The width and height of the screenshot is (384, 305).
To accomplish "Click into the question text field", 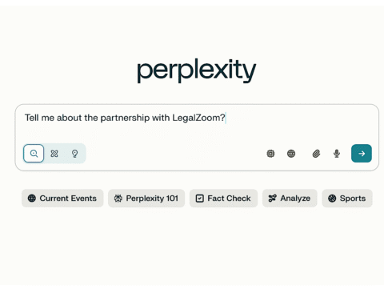I will [197, 124].
